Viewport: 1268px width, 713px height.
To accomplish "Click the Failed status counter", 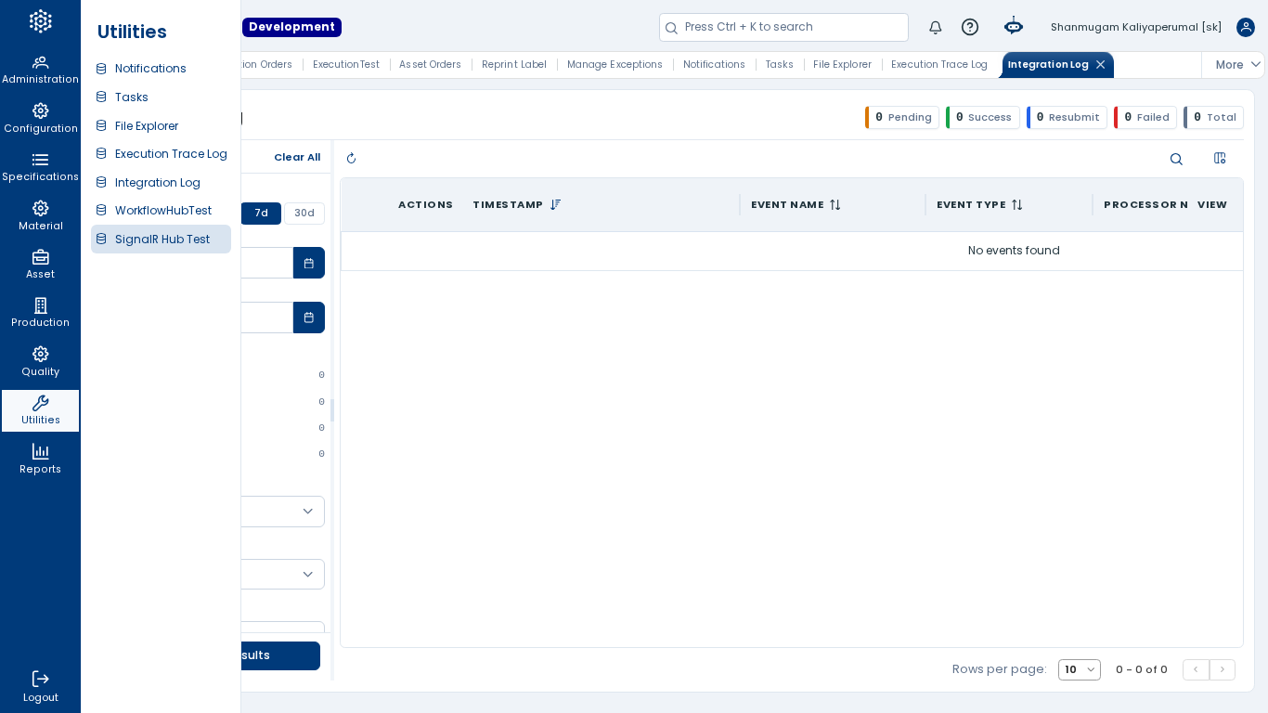I will [1145, 117].
